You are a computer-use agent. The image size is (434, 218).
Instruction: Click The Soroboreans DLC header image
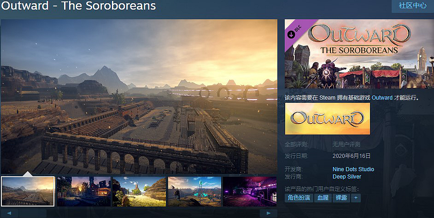pos(359,54)
